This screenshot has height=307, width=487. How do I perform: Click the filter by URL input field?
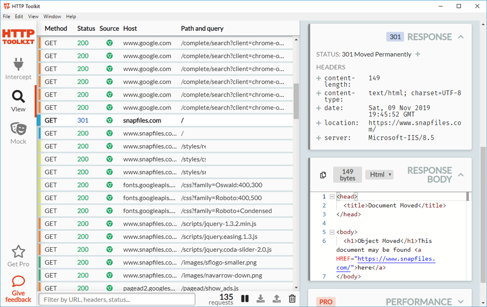tap(117, 300)
